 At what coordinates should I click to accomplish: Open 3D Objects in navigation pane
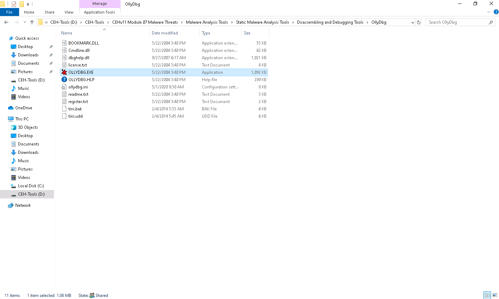coord(28,127)
